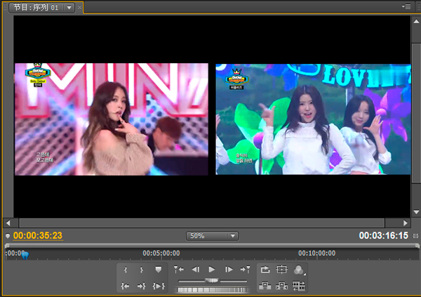This screenshot has height=297, width=421.
Task: Toggle the Loop playback button
Action: pyautogui.click(x=265, y=270)
